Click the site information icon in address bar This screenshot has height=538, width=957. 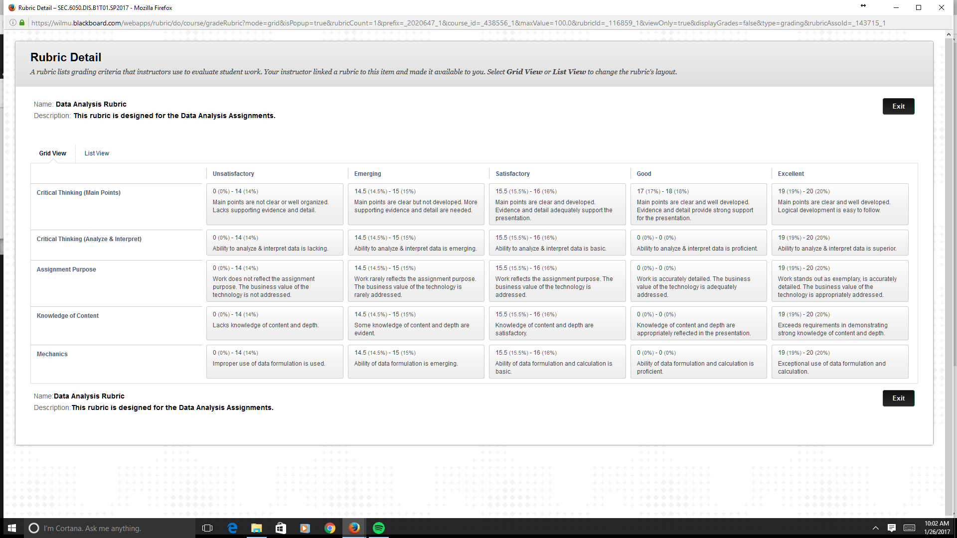coord(13,23)
